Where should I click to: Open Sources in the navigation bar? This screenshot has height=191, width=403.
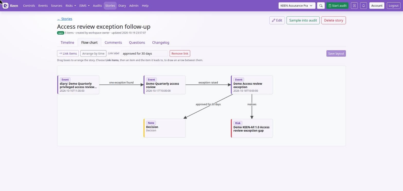57,6
